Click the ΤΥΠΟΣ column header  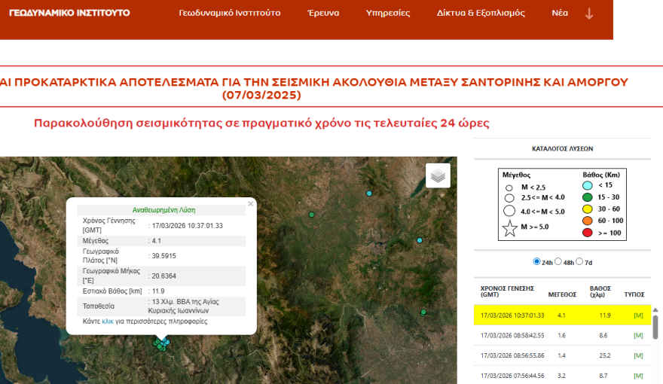(634, 294)
